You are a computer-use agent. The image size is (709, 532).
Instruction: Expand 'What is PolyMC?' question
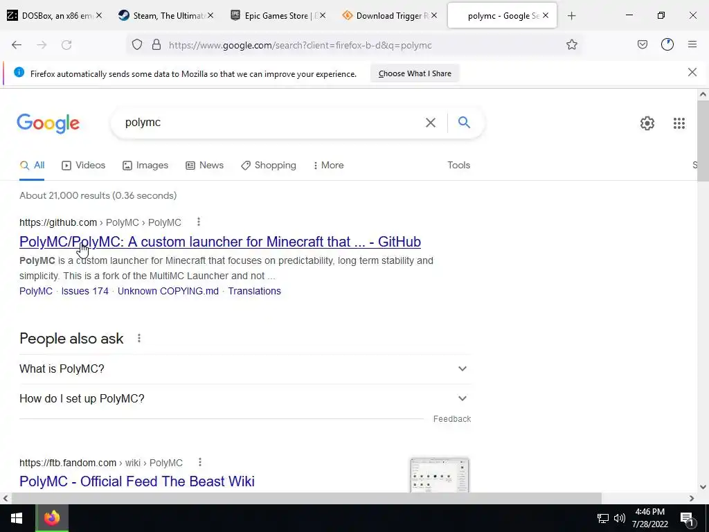(245, 369)
